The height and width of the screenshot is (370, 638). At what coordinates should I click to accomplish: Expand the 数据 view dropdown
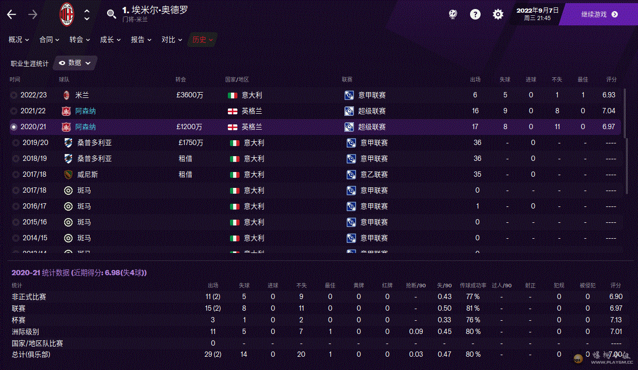click(x=75, y=63)
